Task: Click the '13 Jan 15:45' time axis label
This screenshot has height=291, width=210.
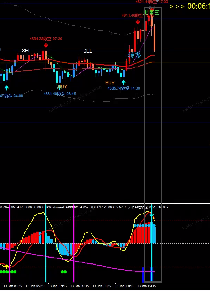Action: pyautogui.click(x=146, y=286)
